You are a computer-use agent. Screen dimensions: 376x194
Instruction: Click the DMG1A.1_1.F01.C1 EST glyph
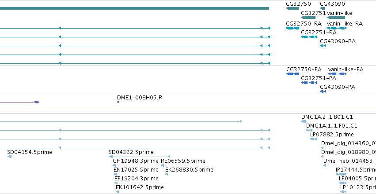click(309, 130)
